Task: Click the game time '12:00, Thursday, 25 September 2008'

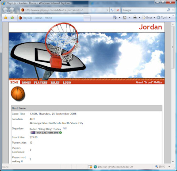Action: pos(53,114)
